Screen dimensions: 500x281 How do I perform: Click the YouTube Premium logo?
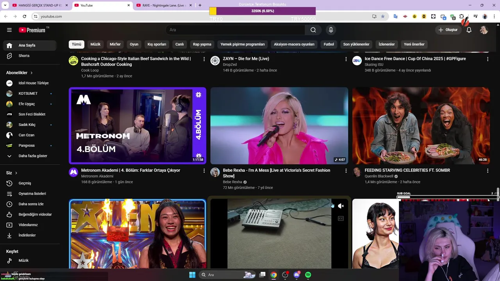(32, 30)
